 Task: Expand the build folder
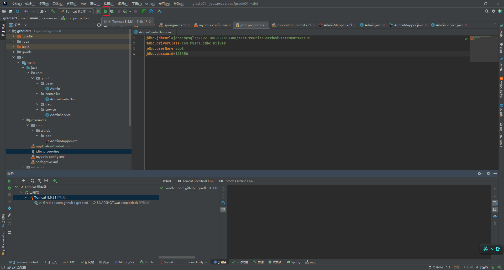pos(13,47)
